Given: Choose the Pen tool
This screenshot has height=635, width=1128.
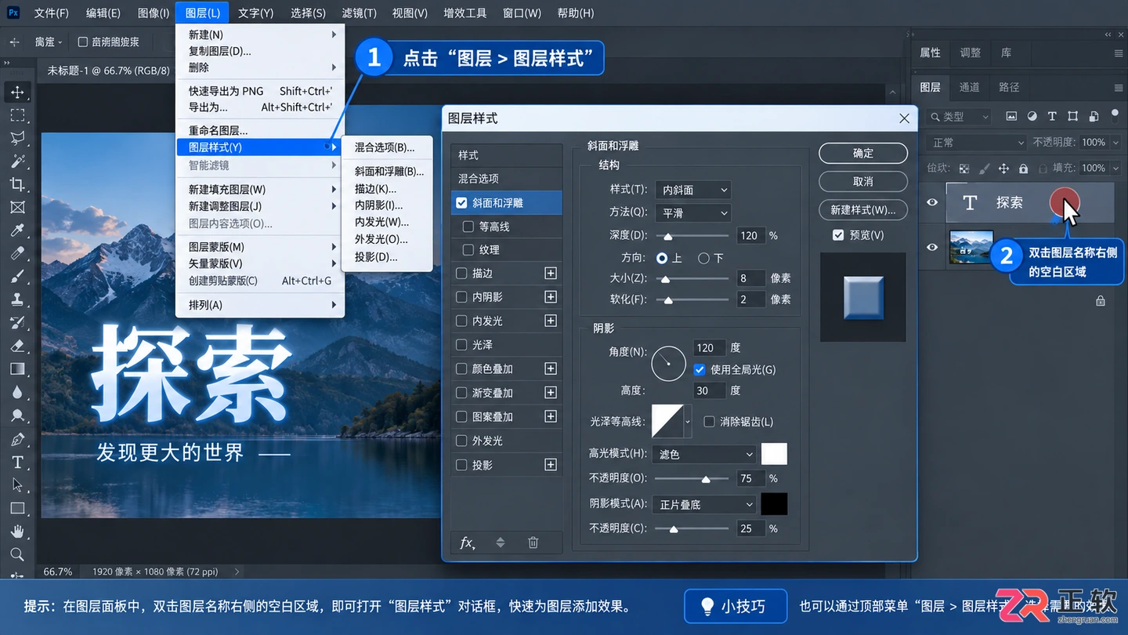Looking at the screenshot, I should (x=17, y=439).
